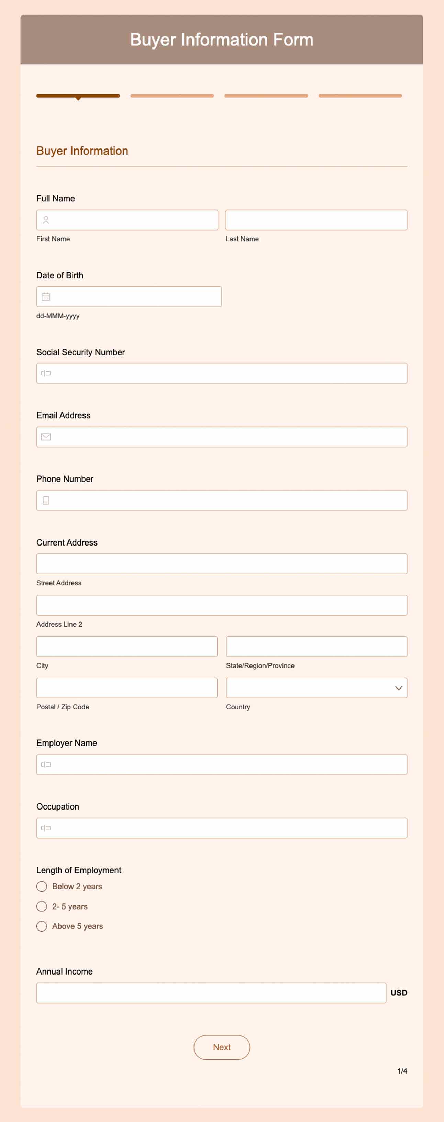
Task: Expand the country list chevron
Action: [x=399, y=688]
